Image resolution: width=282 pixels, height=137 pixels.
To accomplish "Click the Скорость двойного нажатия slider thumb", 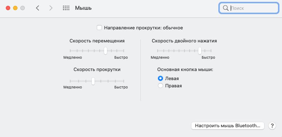I will pyautogui.click(x=200, y=51).
